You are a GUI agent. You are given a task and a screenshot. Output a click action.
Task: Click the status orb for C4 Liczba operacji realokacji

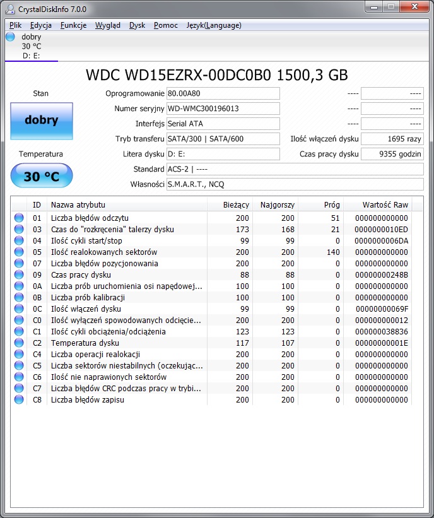click(x=19, y=354)
